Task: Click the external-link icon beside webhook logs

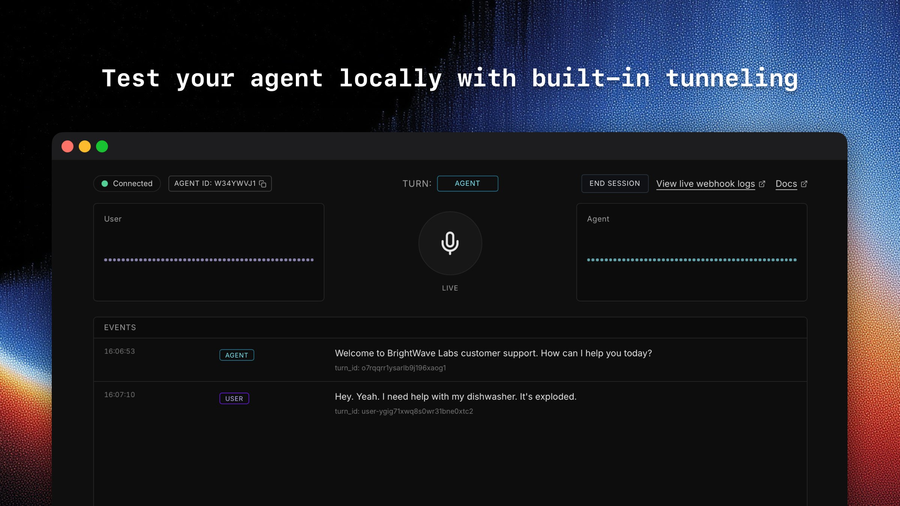Action: (x=762, y=184)
